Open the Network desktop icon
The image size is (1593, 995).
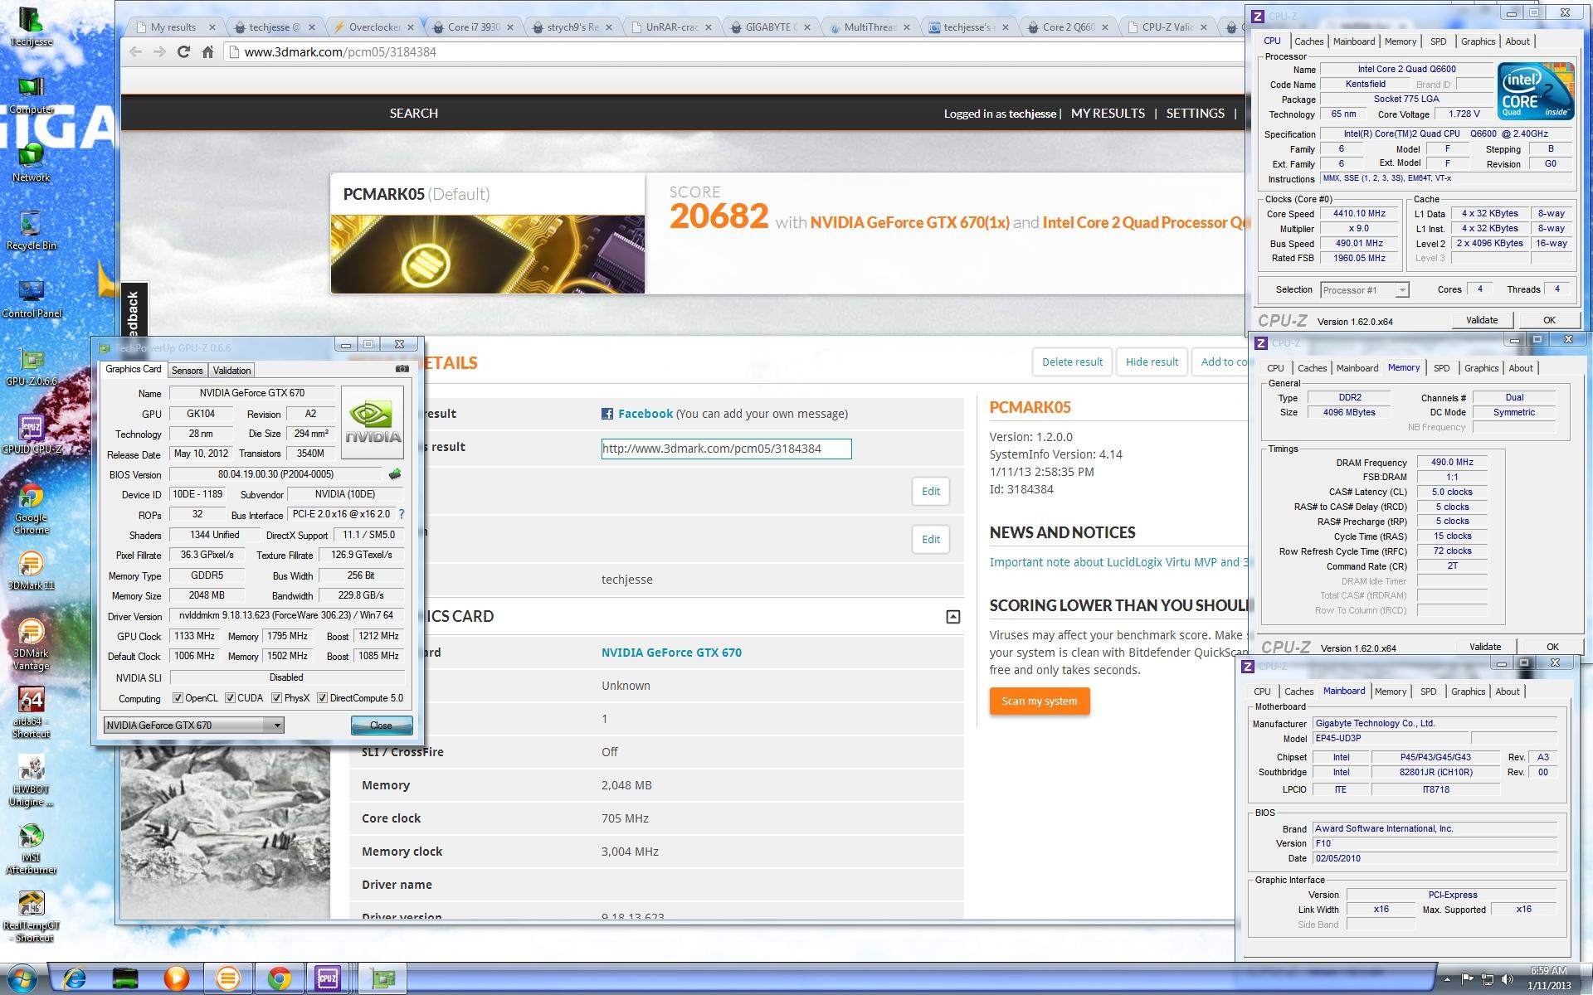[32, 162]
